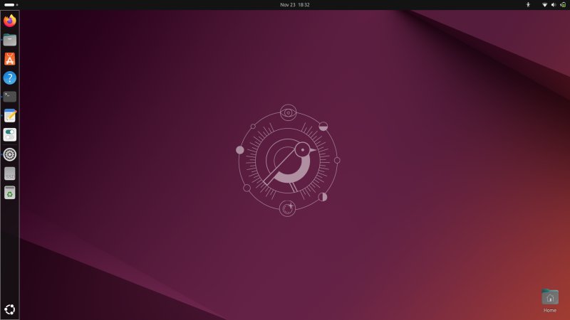Launch the Terminal from the dock
Image resolution: width=570 pixels, height=320 pixels.
pyautogui.click(x=10, y=97)
